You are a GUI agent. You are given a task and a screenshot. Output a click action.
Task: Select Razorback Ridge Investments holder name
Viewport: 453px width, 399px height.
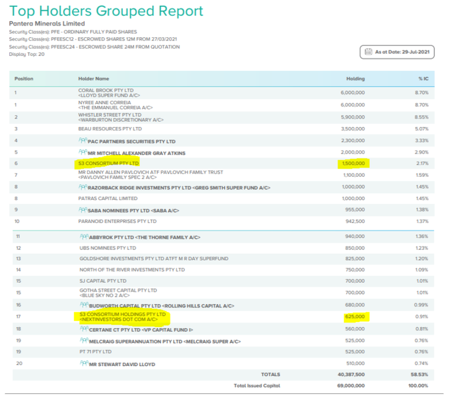pos(179,188)
